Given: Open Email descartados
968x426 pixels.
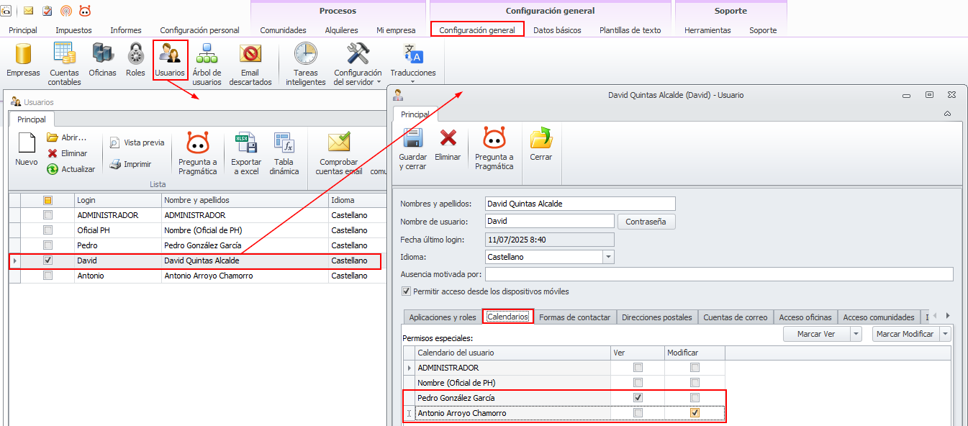Looking at the screenshot, I should [x=250, y=63].
